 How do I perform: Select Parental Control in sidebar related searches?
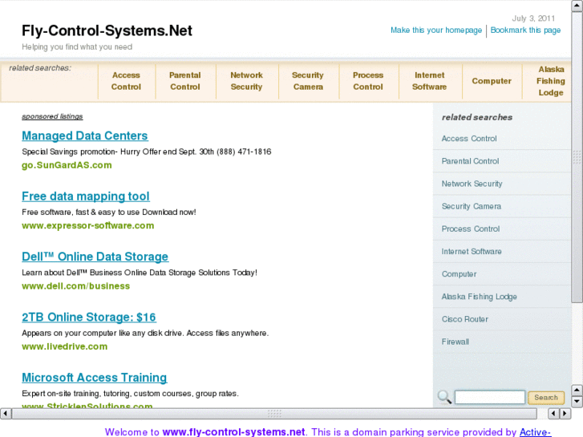[471, 161]
